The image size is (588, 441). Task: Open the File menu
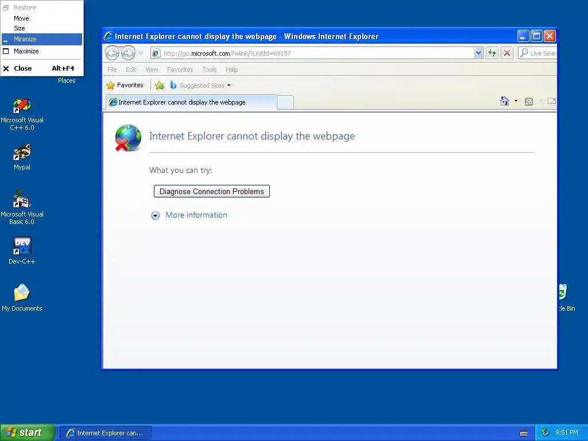click(x=112, y=69)
